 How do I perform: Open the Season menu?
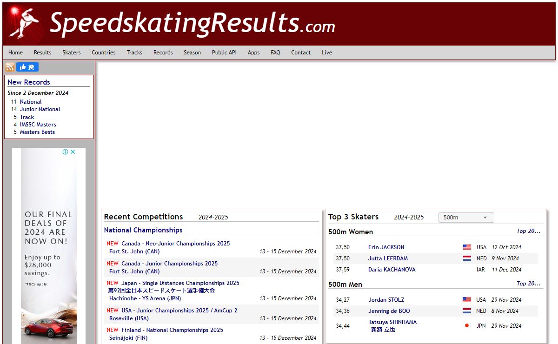(x=192, y=53)
